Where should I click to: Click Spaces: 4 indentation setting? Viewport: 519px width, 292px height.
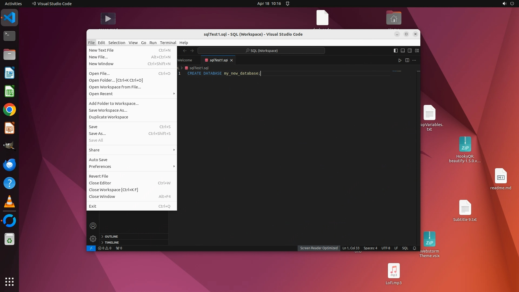(370, 248)
